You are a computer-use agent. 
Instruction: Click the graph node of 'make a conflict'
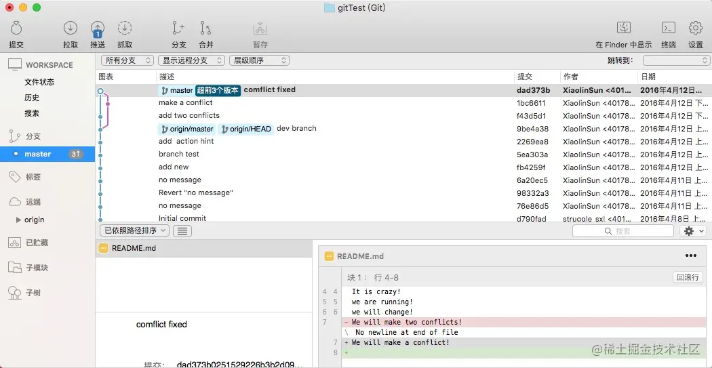108,104
